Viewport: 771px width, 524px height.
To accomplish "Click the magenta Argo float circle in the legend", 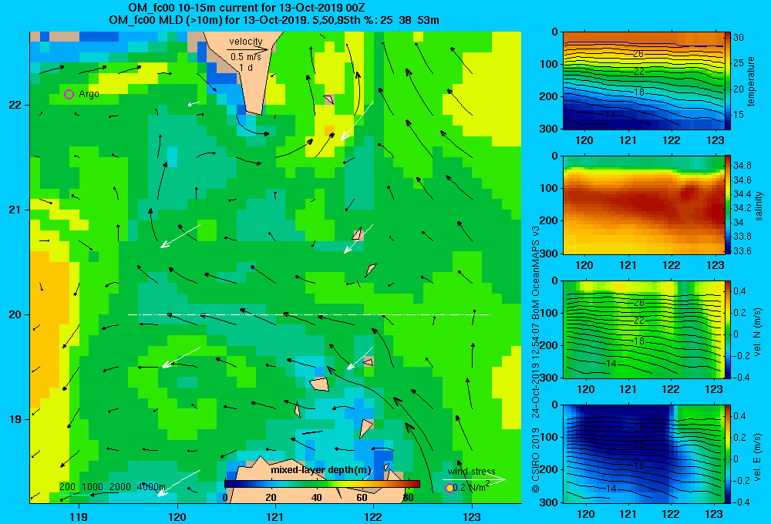I will [x=69, y=94].
